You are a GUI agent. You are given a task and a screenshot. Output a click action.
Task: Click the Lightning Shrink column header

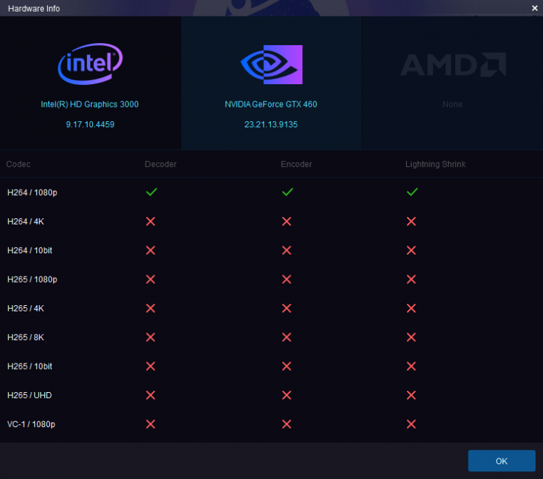[436, 164]
